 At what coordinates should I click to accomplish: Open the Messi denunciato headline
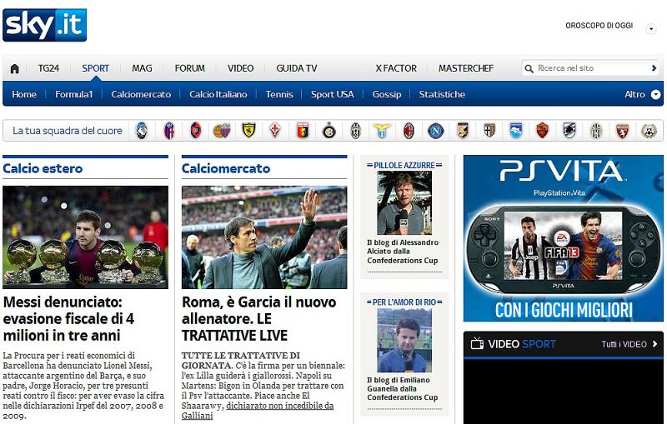68,319
